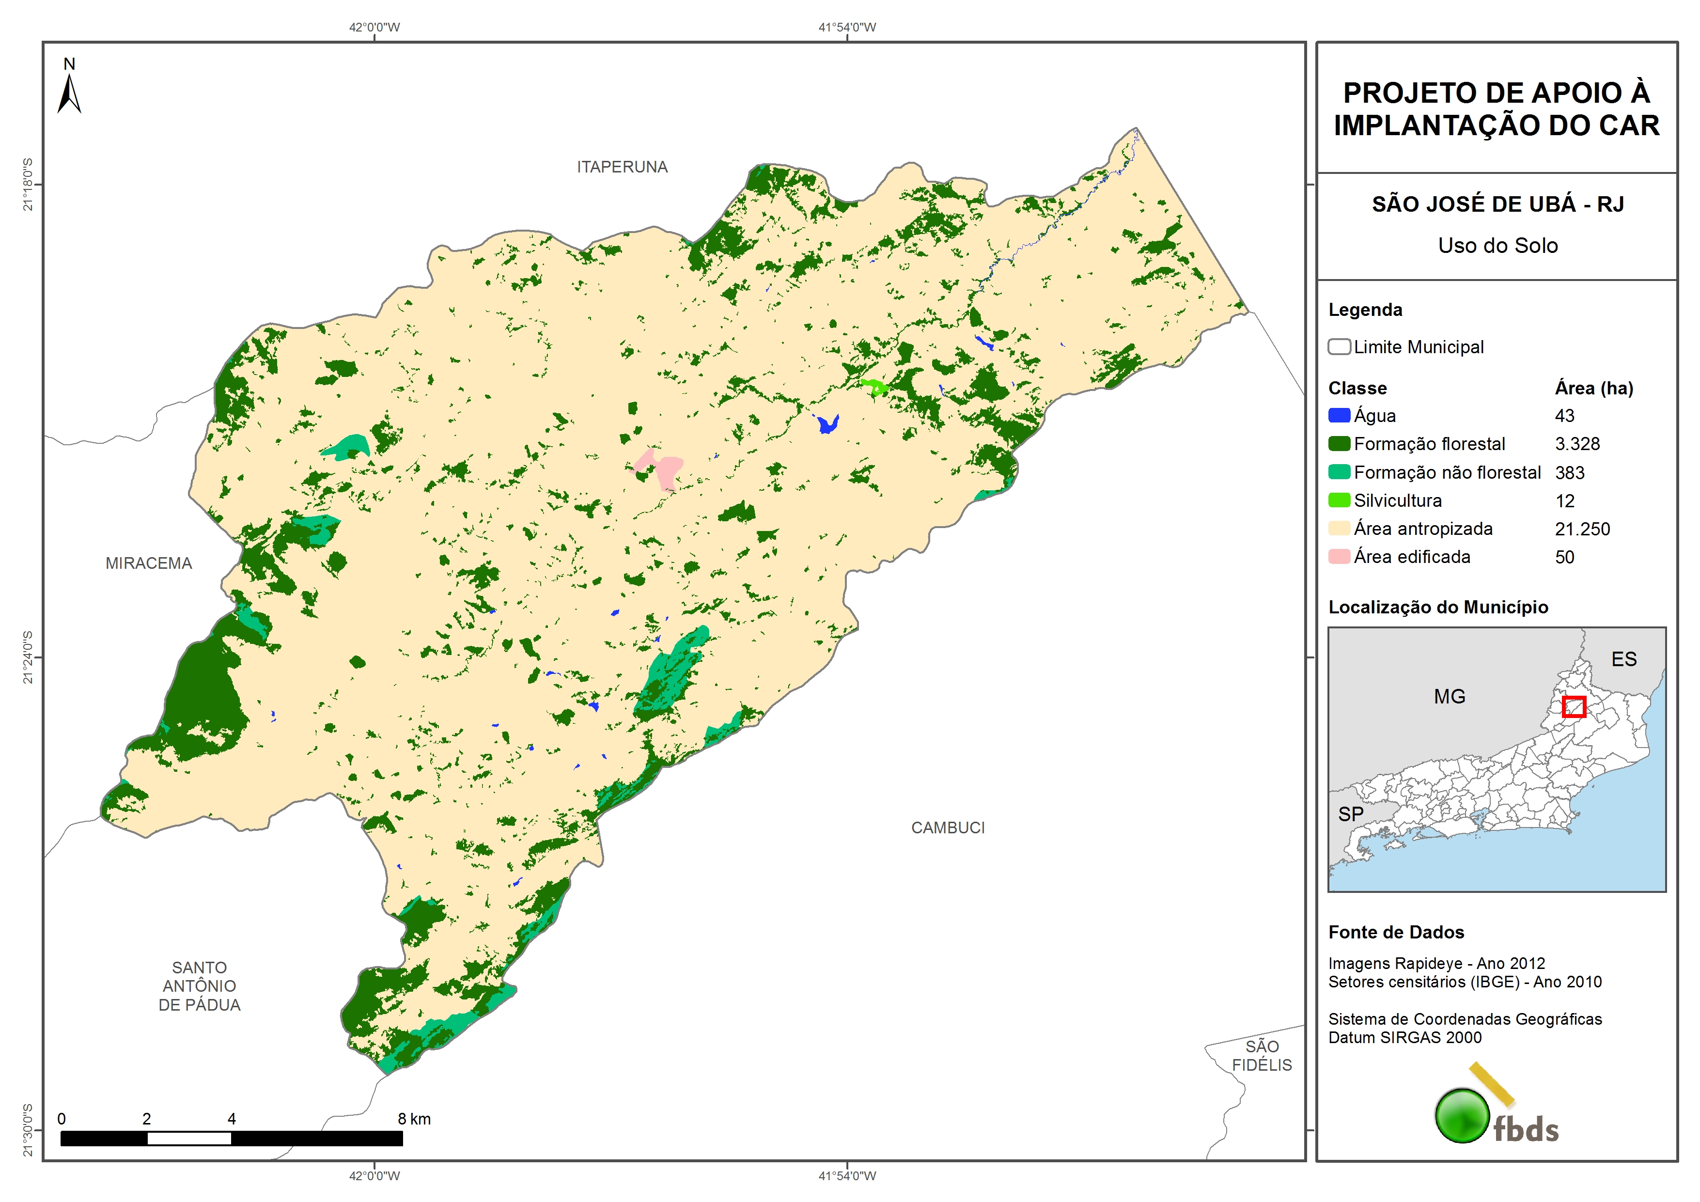Click the MIRACEMA municipality label
Viewport: 1700px width, 1202px height.
pos(149,563)
